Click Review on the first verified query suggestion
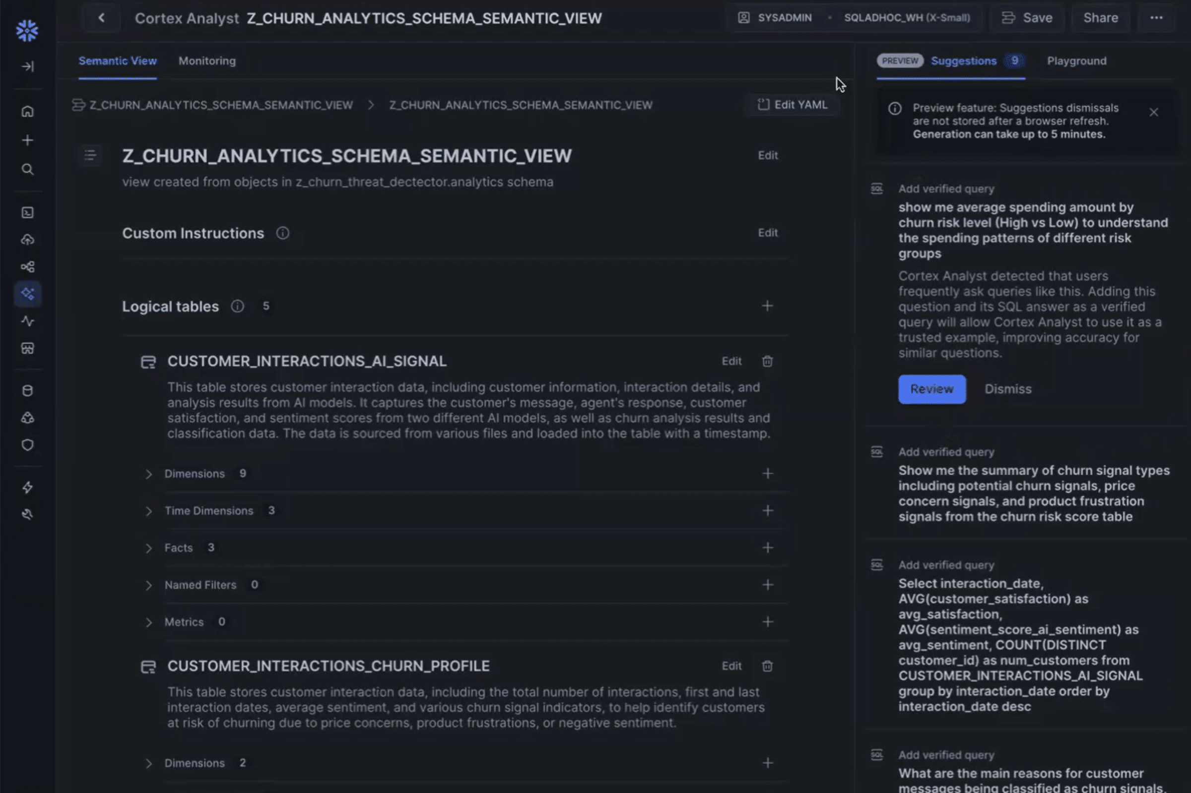Image resolution: width=1191 pixels, height=793 pixels. pos(931,389)
